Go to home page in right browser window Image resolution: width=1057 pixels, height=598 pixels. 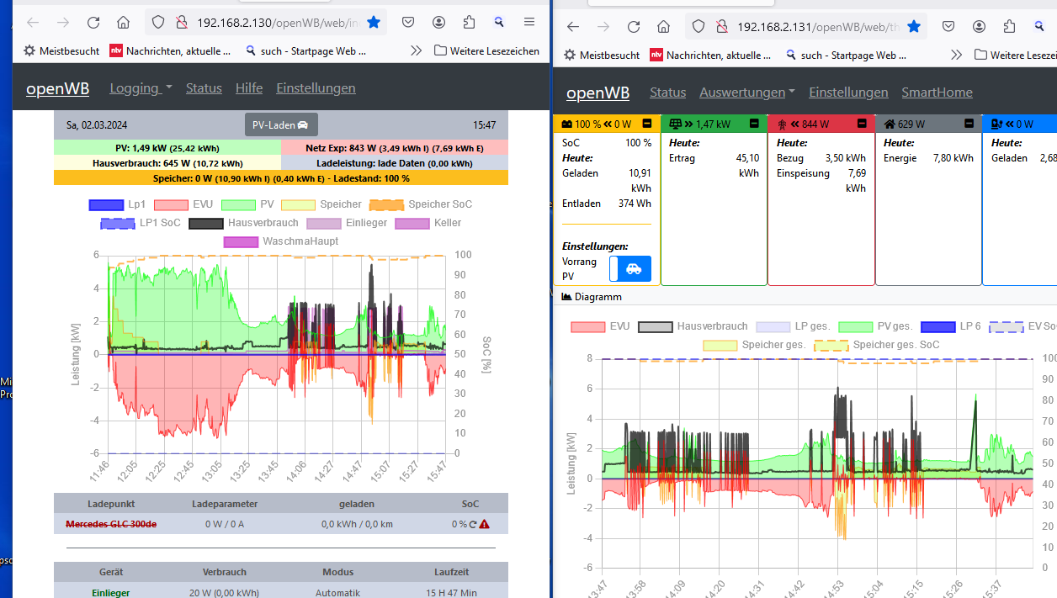point(663,27)
